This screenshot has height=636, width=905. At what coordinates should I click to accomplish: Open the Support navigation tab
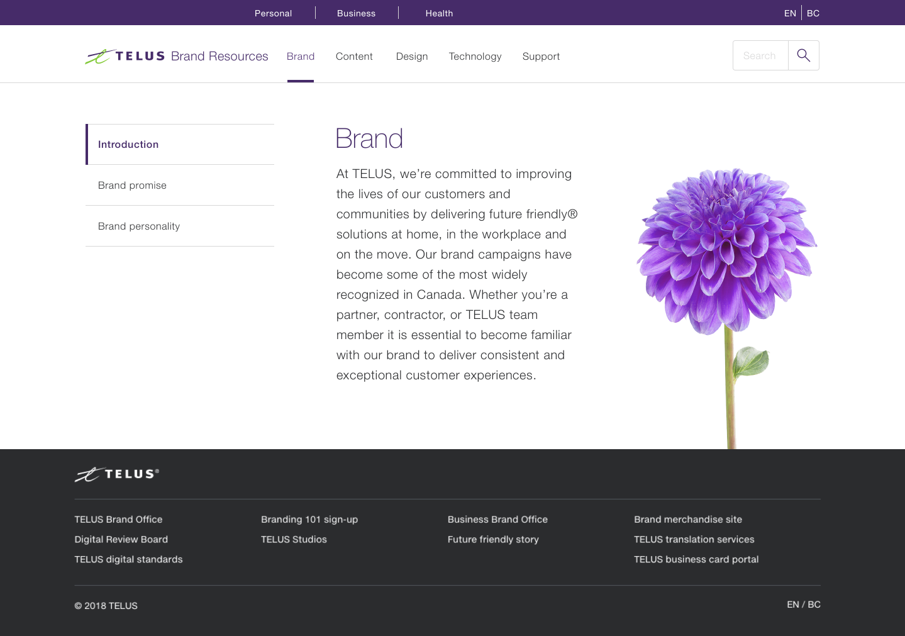(541, 57)
